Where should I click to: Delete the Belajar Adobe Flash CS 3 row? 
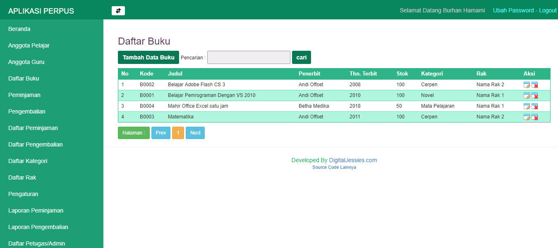[x=535, y=85]
